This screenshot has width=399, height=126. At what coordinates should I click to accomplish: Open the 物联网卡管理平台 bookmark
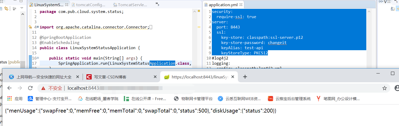click(x=193, y=99)
